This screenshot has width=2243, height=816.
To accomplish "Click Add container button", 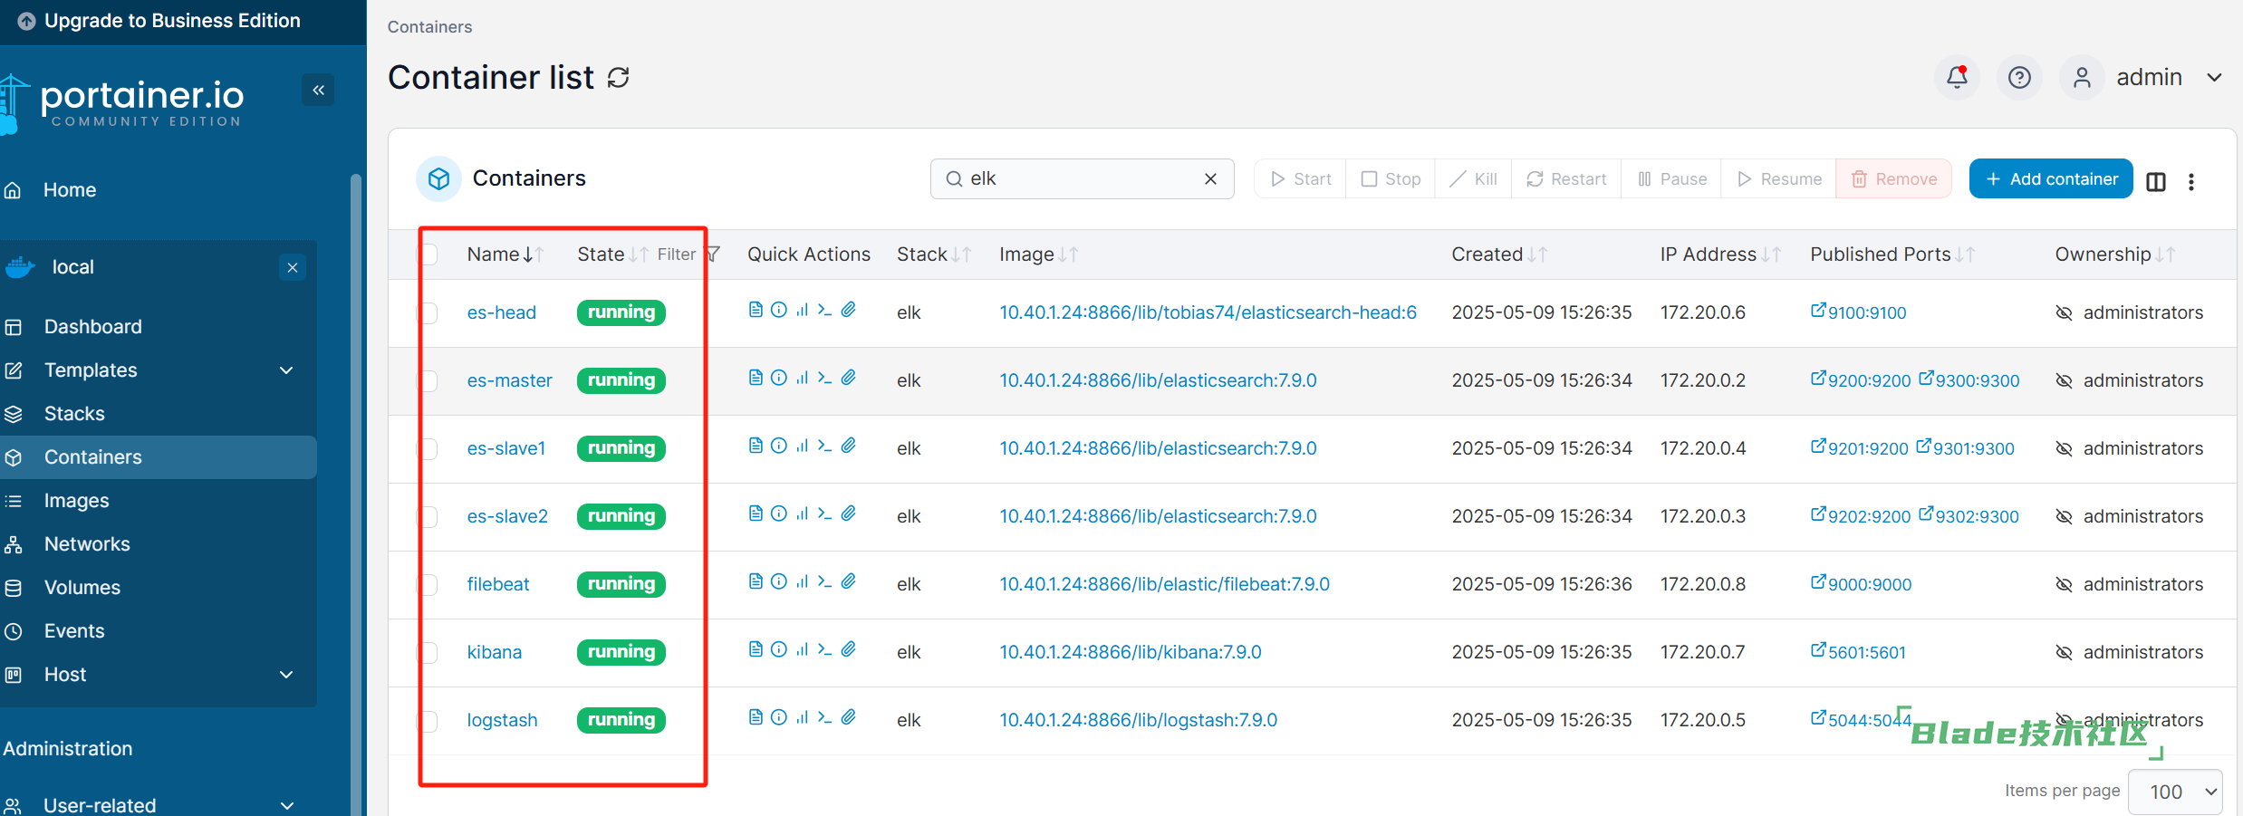I will pos(2051,179).
